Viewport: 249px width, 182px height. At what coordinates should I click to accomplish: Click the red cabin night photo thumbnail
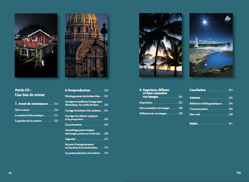tap(36, 45)
